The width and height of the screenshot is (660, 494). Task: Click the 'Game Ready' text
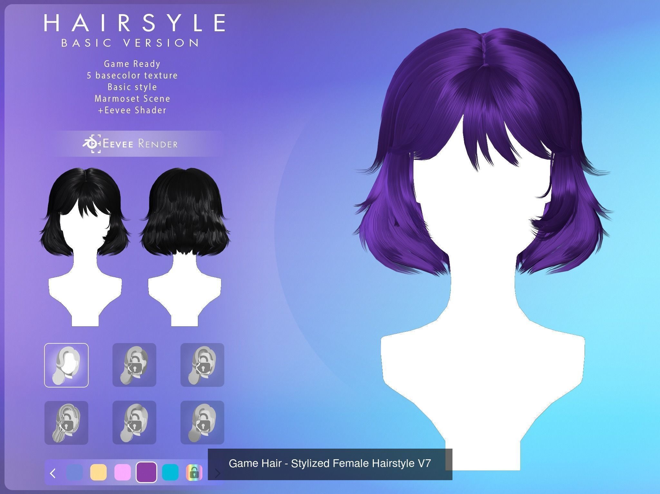point(132,64)
